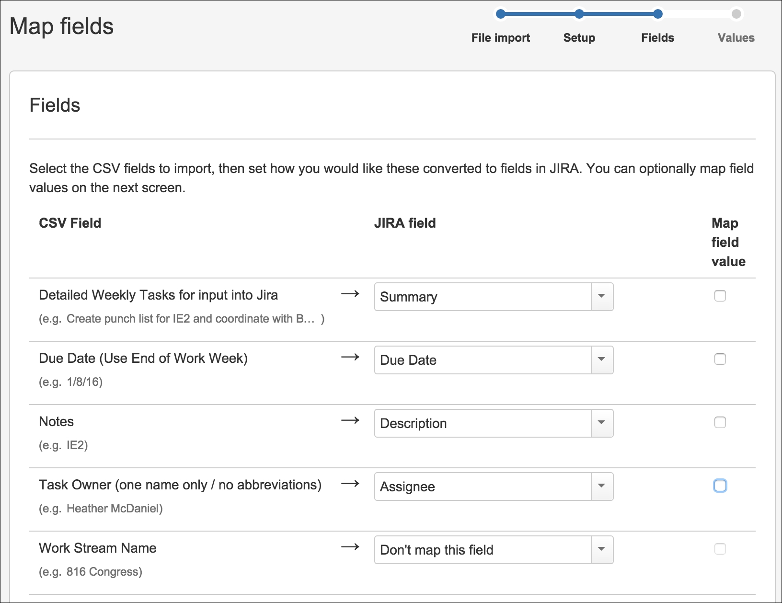Click arrow icon next to Notes field
The height and width of the screenshot is (603, 782).
click(x=350, y=420)
